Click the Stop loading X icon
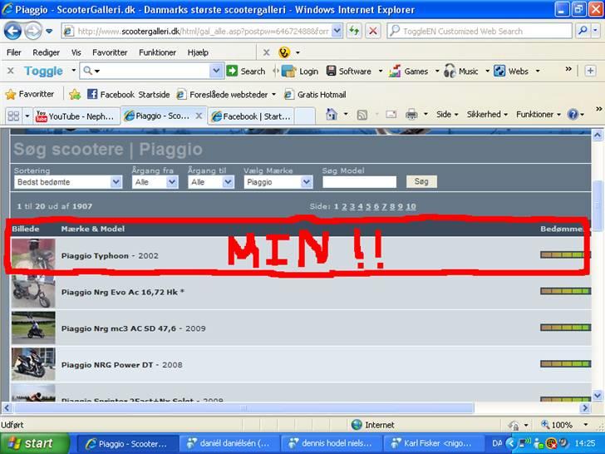 click(x=373, y=31)
